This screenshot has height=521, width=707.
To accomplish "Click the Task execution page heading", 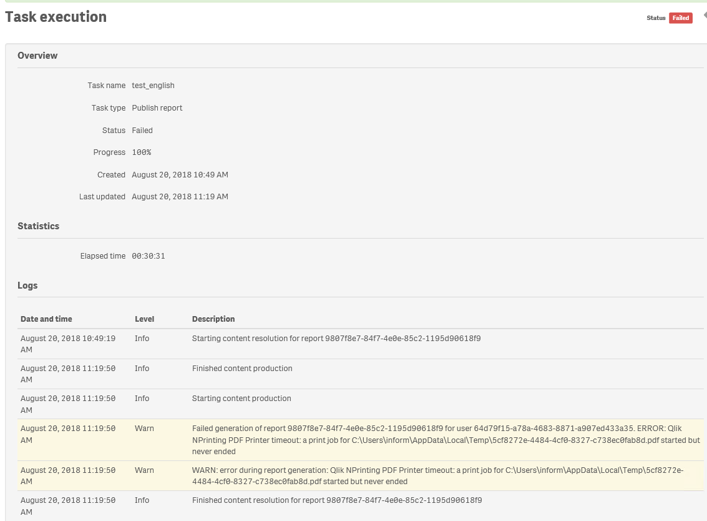I will [56, 17].
